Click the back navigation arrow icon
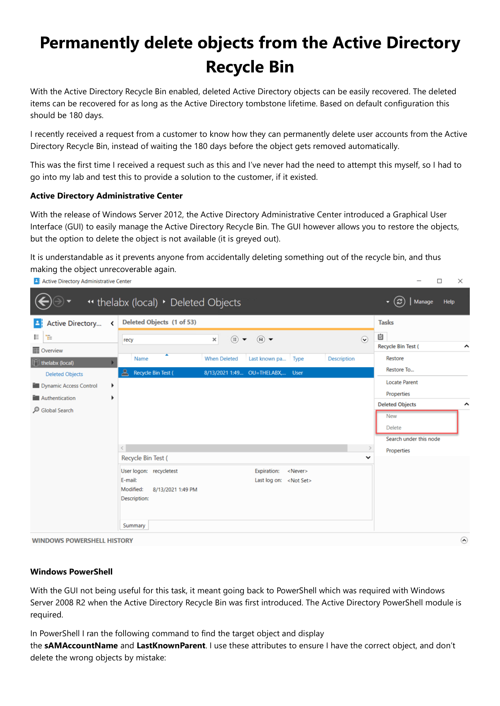Image resolution: width=500 pixels, height=706 pixels. coord(43,301)
